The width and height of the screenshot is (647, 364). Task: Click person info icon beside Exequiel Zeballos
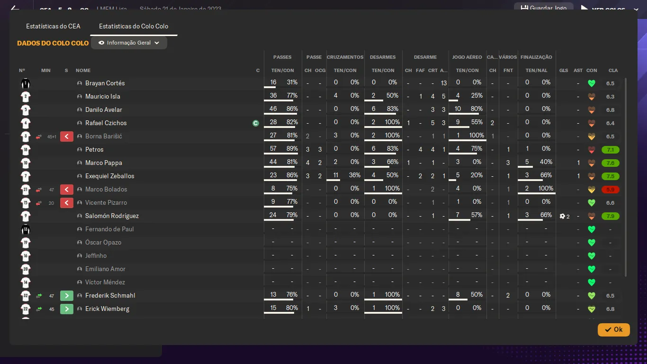point(80,176)
